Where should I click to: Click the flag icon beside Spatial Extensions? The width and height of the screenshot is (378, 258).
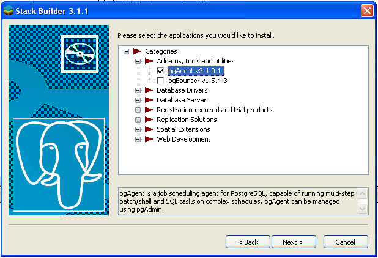149,129
